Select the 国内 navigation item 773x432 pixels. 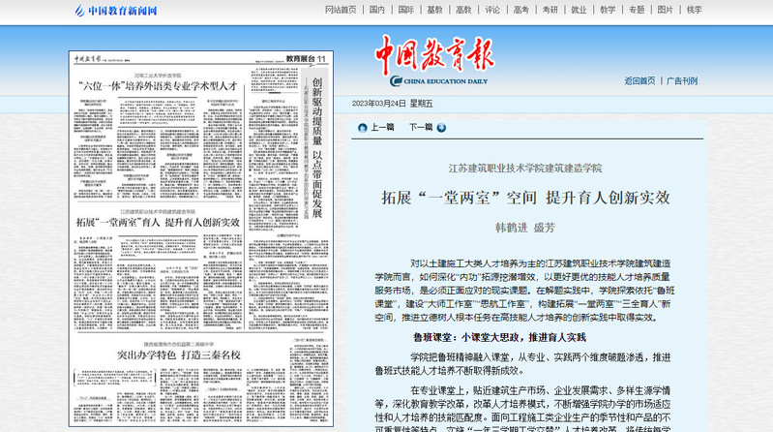click(x=378, y=10)
